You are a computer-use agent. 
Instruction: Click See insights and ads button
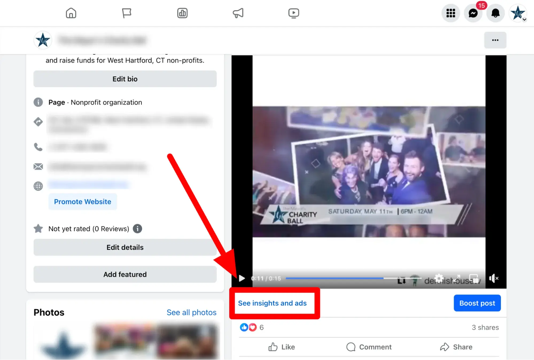click(273, 303)
